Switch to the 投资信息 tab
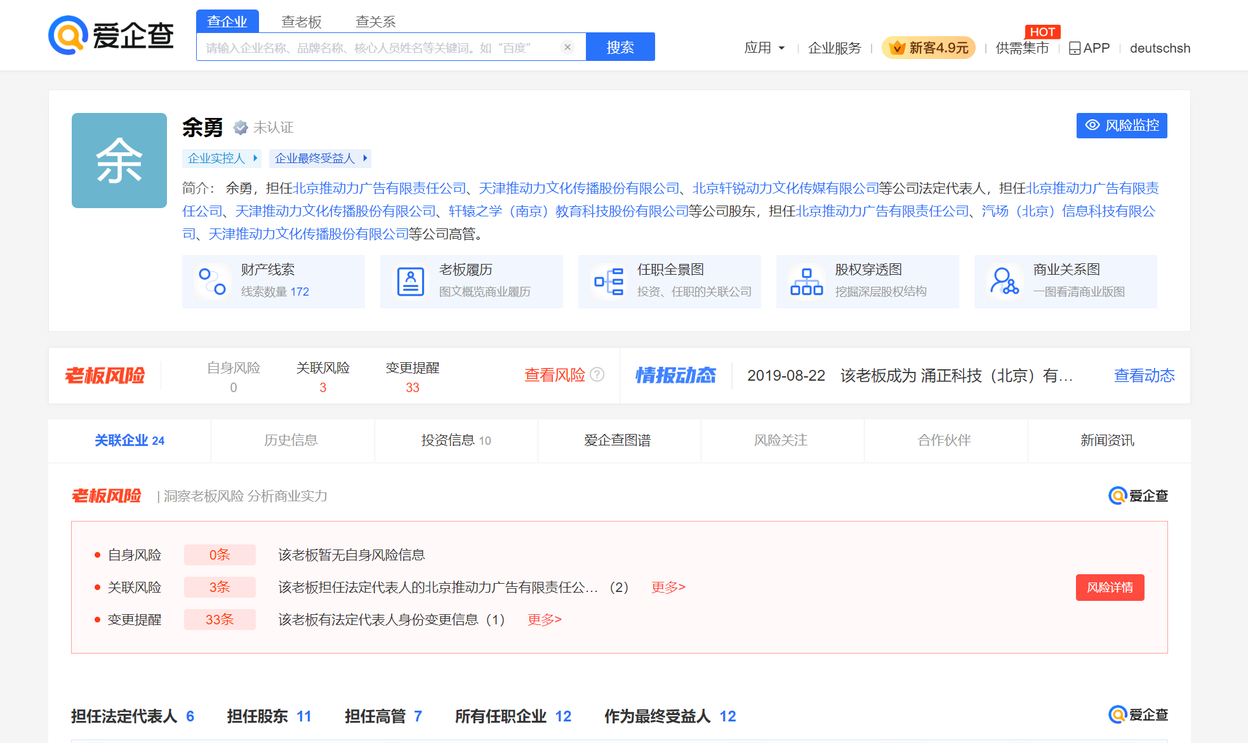Image resolution: width=1248 pixels, height=743 pixels. 456,440
